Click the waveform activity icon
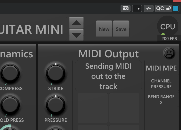 pos(148,8)
